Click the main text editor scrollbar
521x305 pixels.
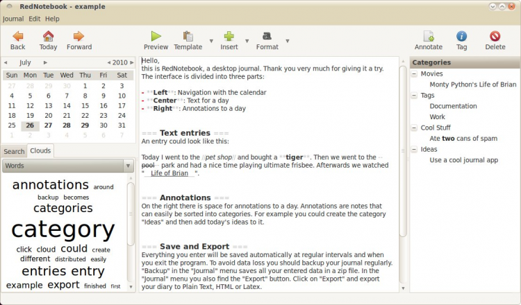point(403,151)
